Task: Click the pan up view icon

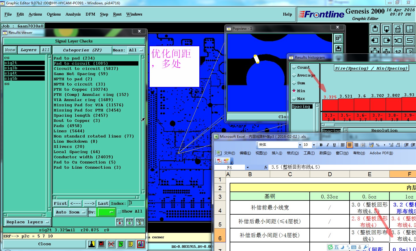Action: 375,29
